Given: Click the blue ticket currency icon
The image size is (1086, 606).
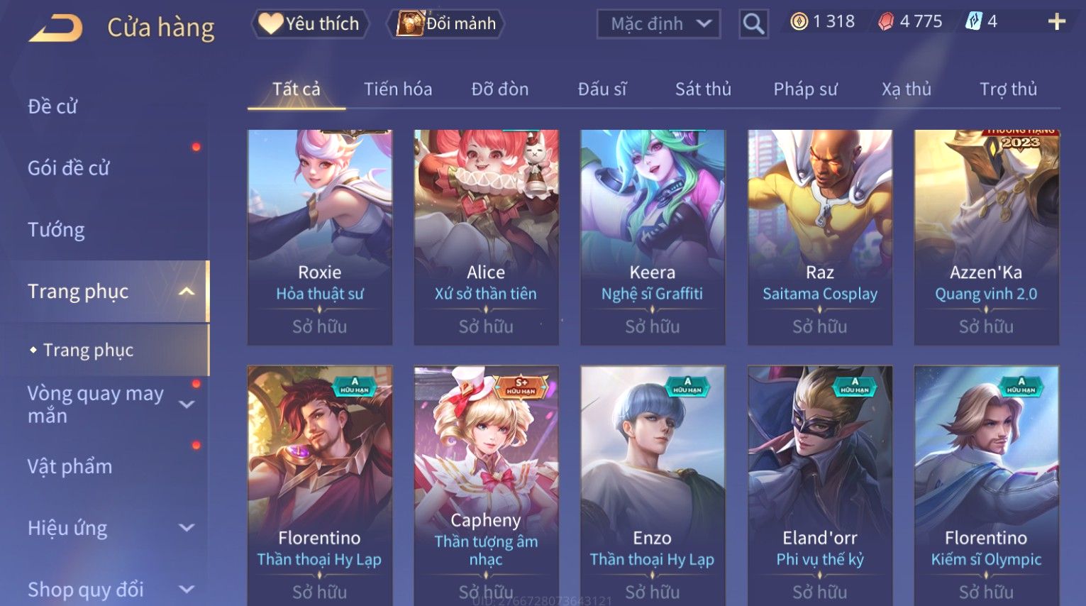Looking at the screenshot, I should tap(973, 22).
